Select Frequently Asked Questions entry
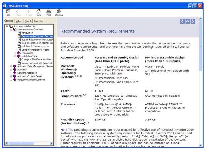This screenshot has height=150, width=205. (x=31, y=80)
